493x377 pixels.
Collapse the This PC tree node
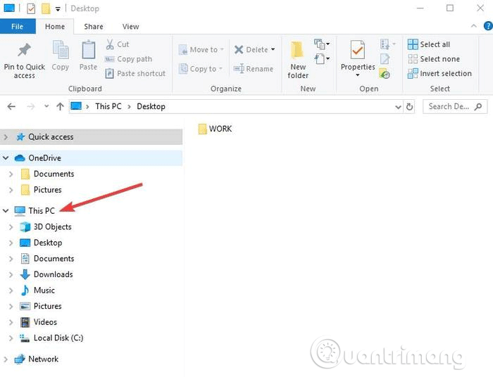click(6, 210)
